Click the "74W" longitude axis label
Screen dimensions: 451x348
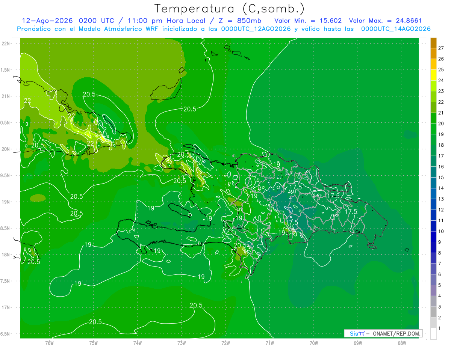[x=138, y=343]
